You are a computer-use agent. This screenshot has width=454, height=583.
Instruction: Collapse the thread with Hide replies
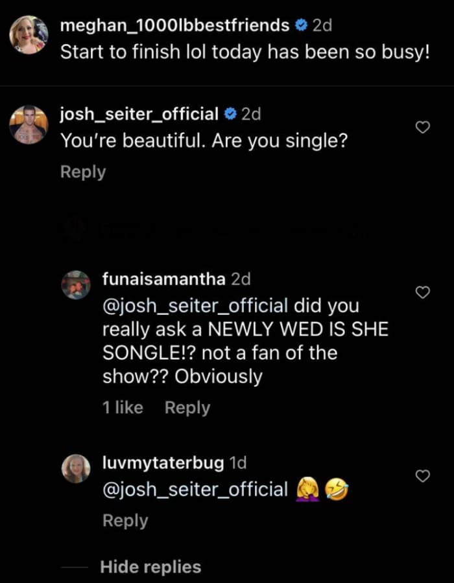tap(150, 567)
